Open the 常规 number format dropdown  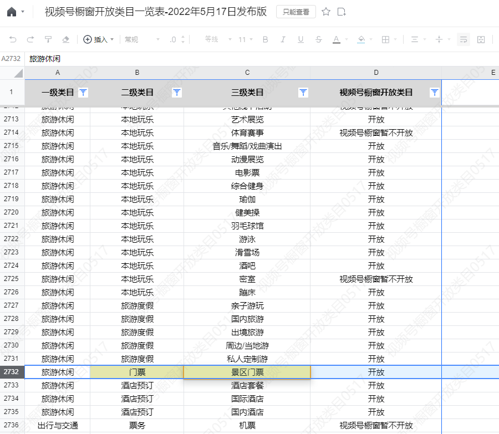(142, 39)
